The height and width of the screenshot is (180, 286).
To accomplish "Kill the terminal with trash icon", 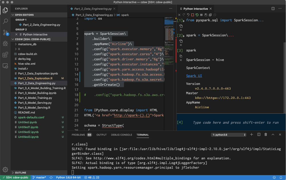I will tap(266, 134).
